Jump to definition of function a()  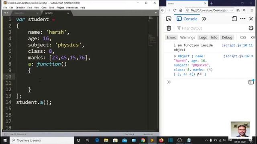tap(199, 74)
